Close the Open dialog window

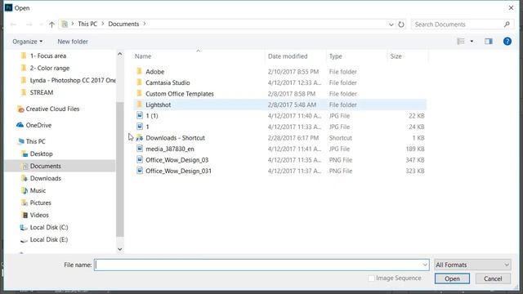[511, 7]
